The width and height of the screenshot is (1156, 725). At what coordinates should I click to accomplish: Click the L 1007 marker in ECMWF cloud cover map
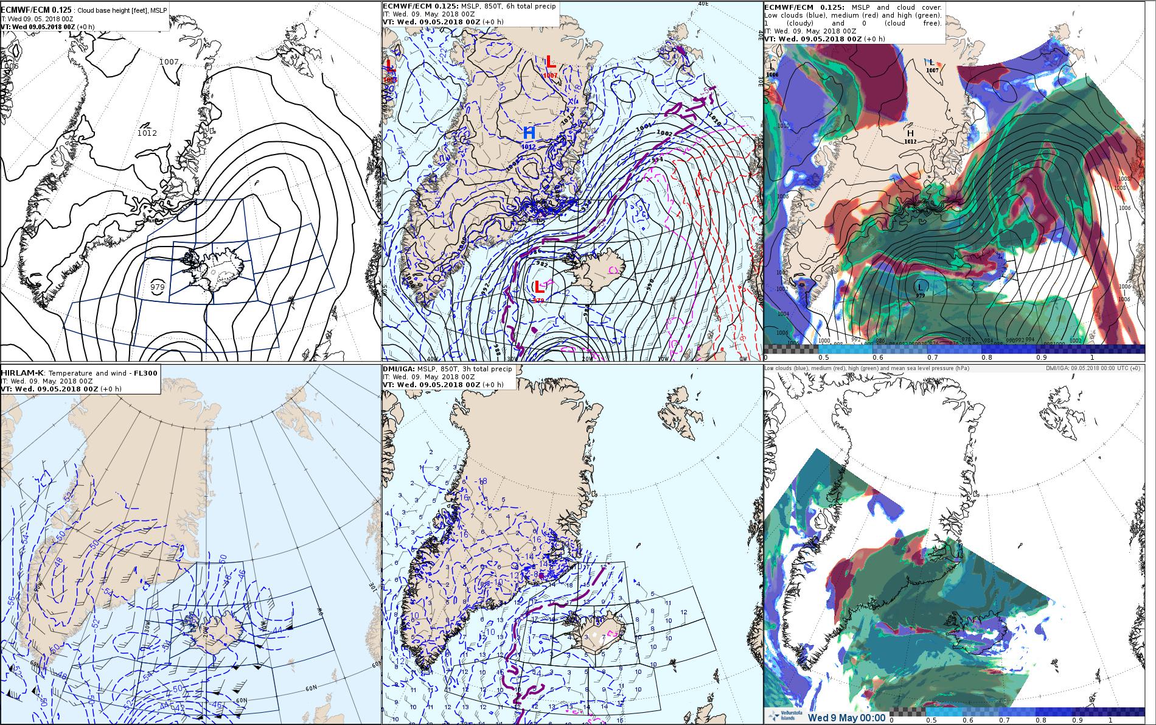(931, 66)
